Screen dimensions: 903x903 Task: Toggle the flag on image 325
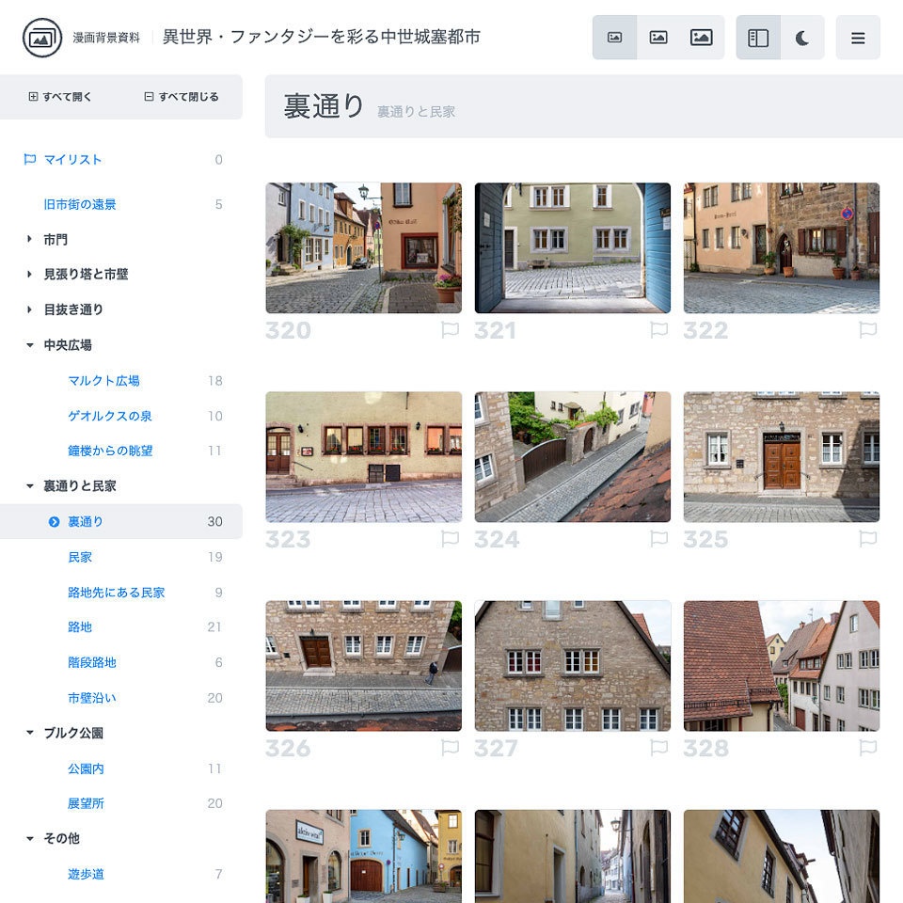868,539
